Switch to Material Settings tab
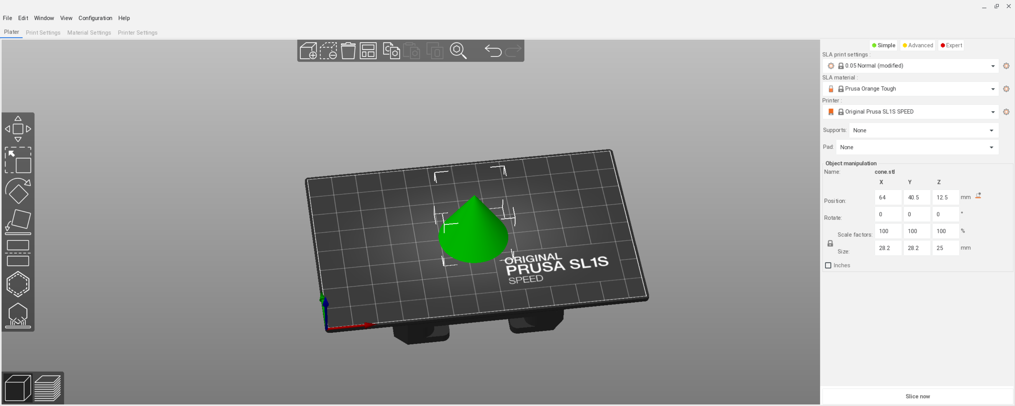The height and width of the screenshot is (406, 1015). 89,33
